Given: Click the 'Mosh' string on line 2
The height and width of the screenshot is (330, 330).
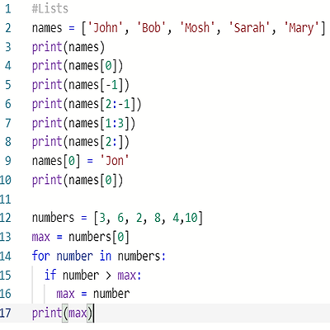Looking at the screenshot, I should click(x=197, y=28).
